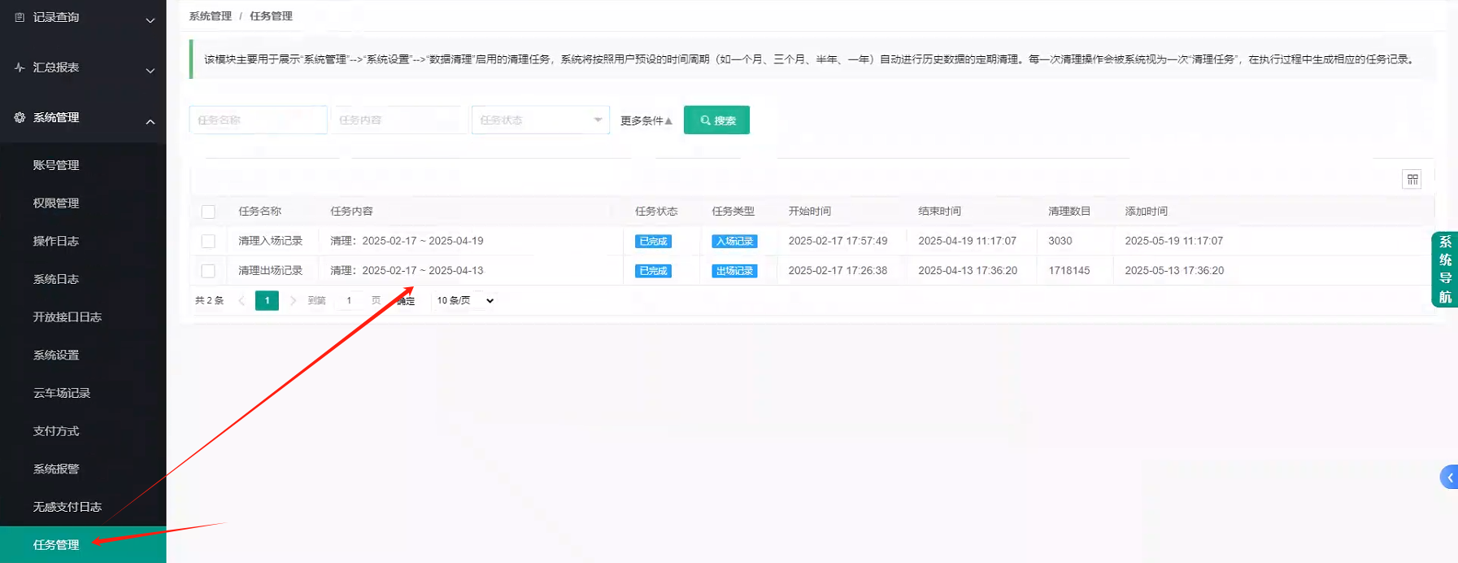Collapse the 系统管理 menu chevron
Image resolution: width=1458 pixels, height=563 pixels.
click(150, 121)
